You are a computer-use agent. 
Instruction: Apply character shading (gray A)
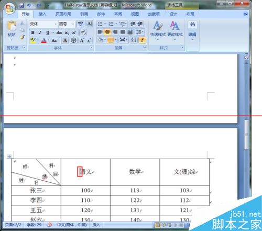click(65, 40)
